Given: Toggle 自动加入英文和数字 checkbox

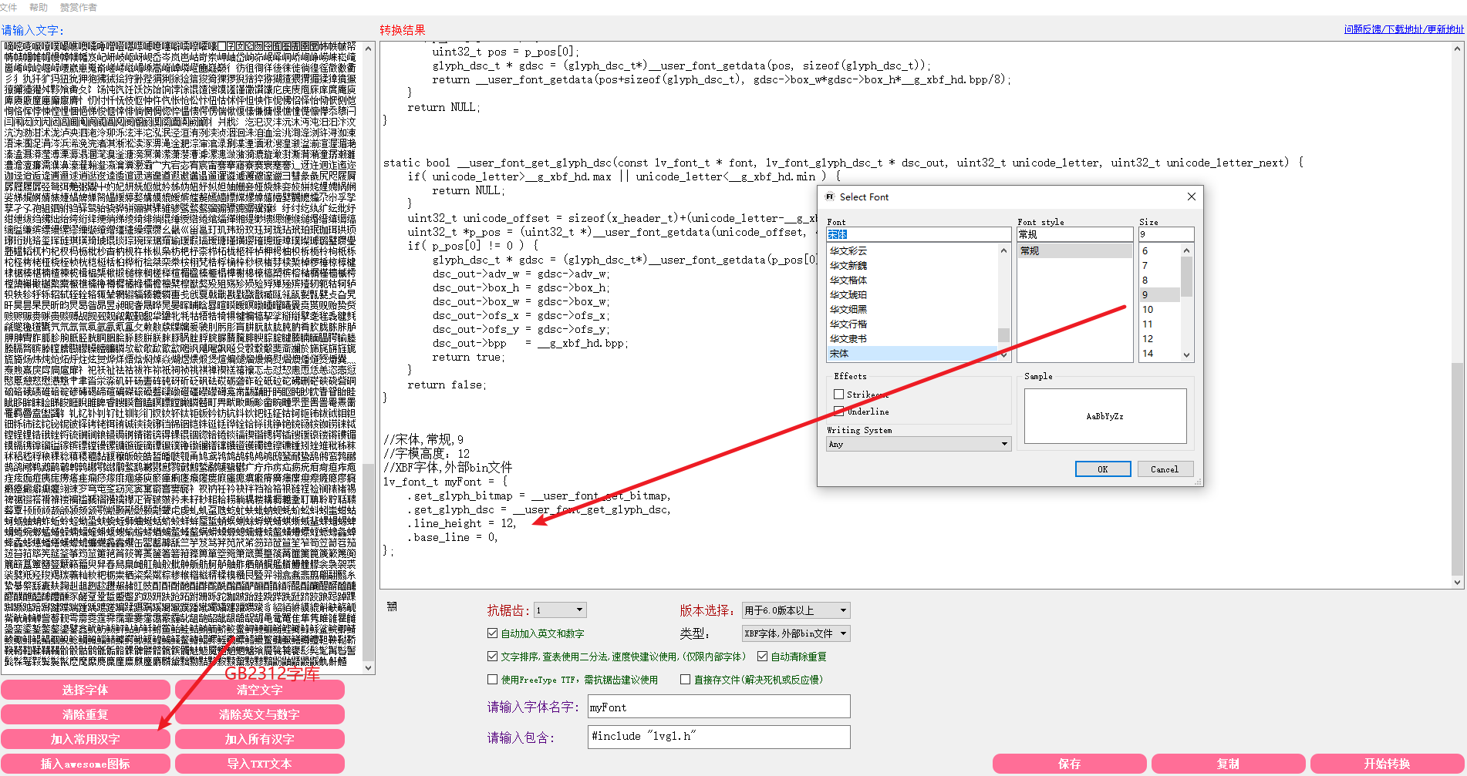Looking at the screenshot, I should 492,633.
